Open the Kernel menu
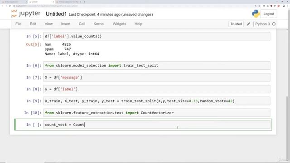The height and width of the screenshot is (163, 290). coord(99,24)
